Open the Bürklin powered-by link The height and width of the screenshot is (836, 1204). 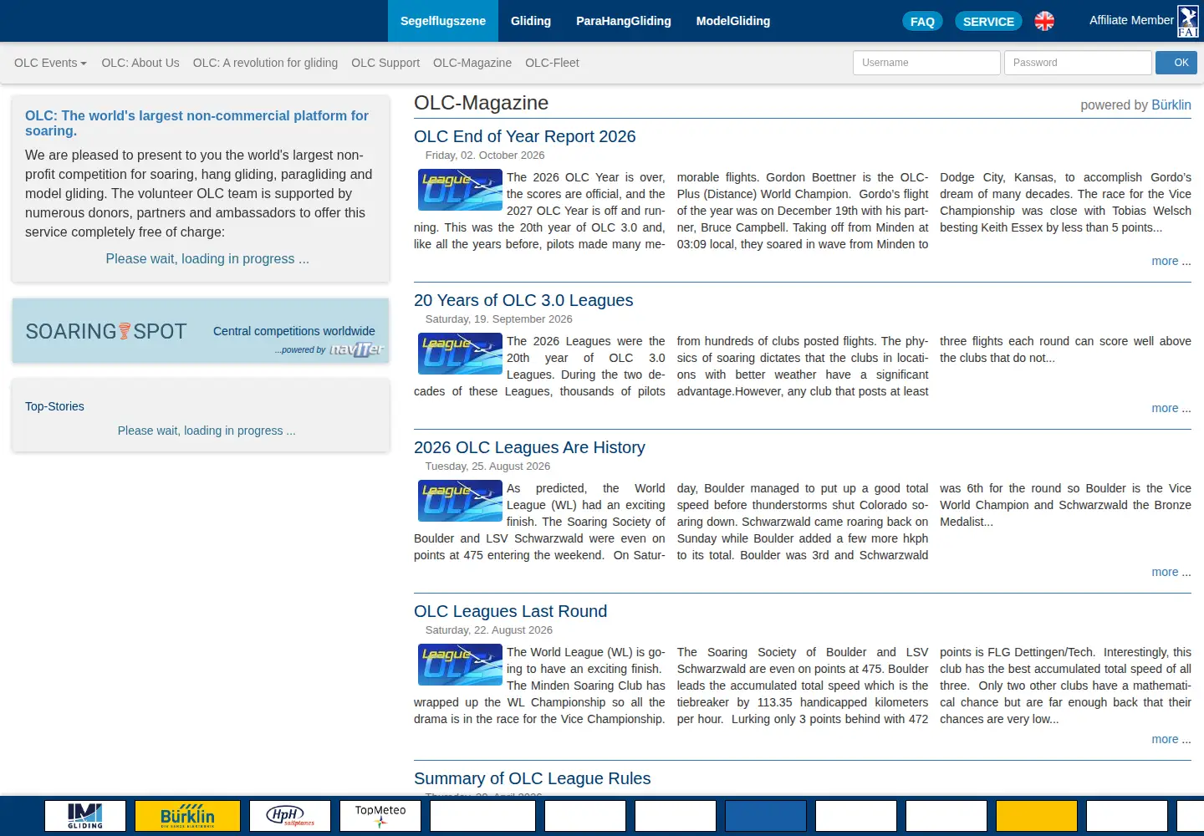point(1171,104)
